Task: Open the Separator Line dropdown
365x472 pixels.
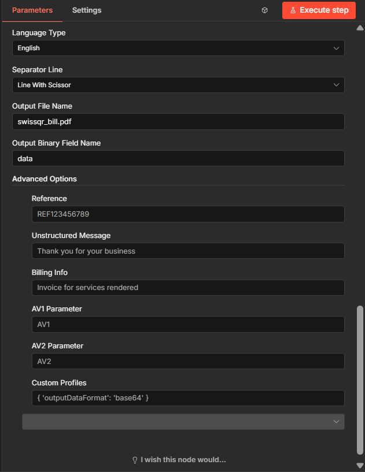Action: (178, 85)
